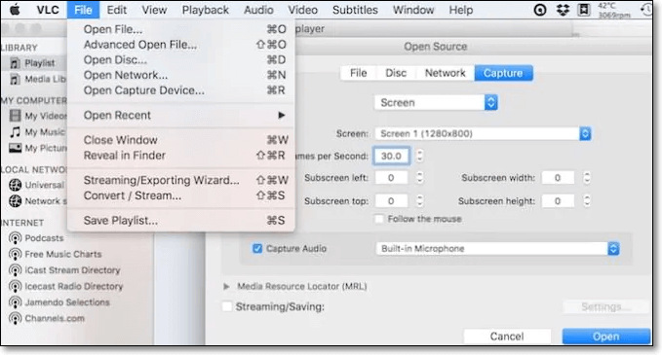662x355 pixels.
Task: Click the Subscreen left value field
Action: click(x=391, y=178)
